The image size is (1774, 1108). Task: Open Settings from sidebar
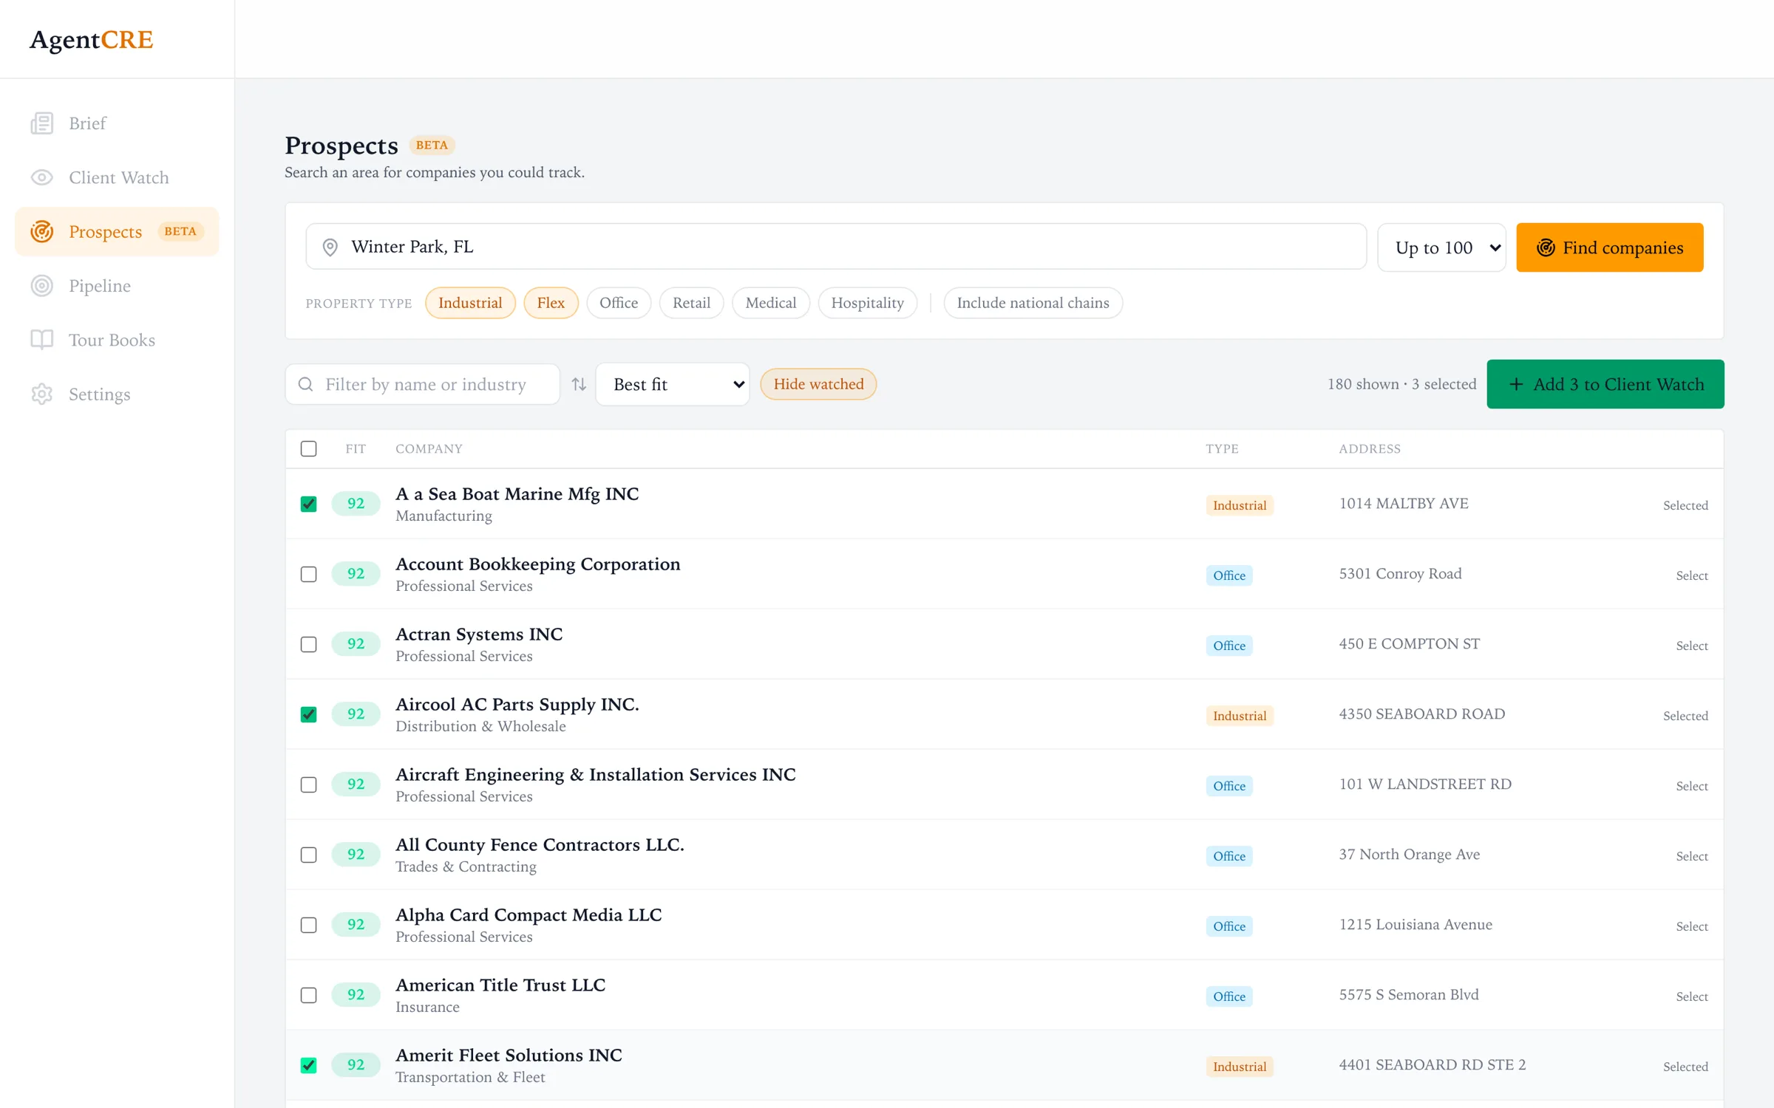(x=117, y=394)
